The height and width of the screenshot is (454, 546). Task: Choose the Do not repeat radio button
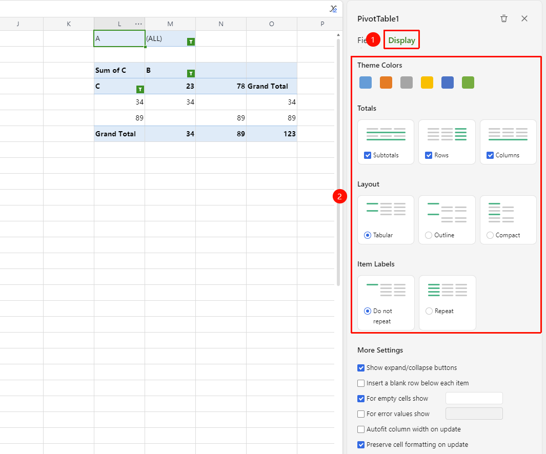(368, 311)
